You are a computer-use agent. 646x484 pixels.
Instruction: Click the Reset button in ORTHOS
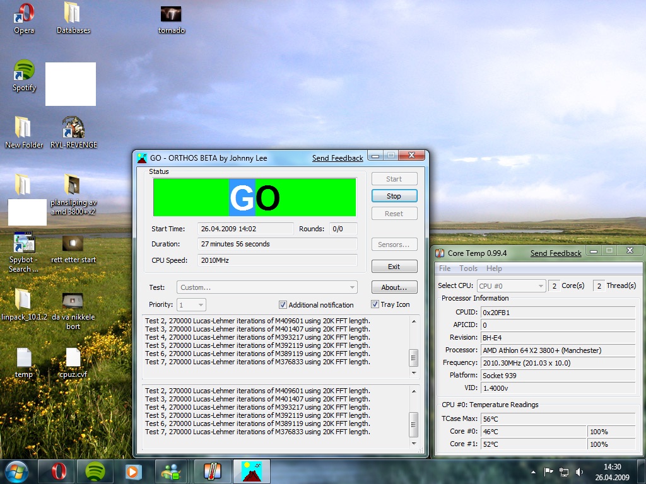coord(394,214)
